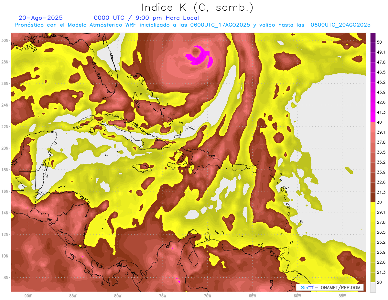388x300 pixels.
Task: Click the '20N' latitude label
Action: tap(5, 148)
